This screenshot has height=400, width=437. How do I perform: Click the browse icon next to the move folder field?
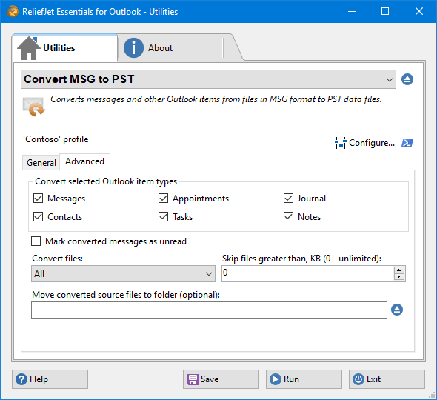(397, 310)
